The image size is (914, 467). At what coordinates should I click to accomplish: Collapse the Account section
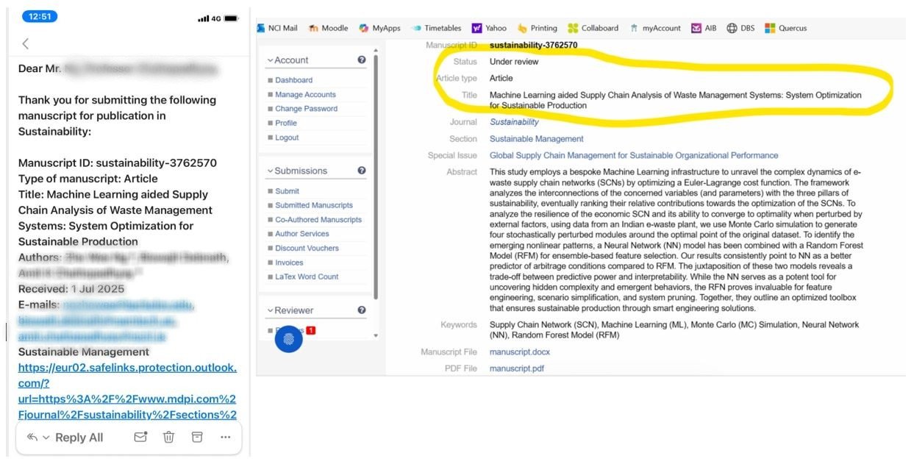(288, 60)
